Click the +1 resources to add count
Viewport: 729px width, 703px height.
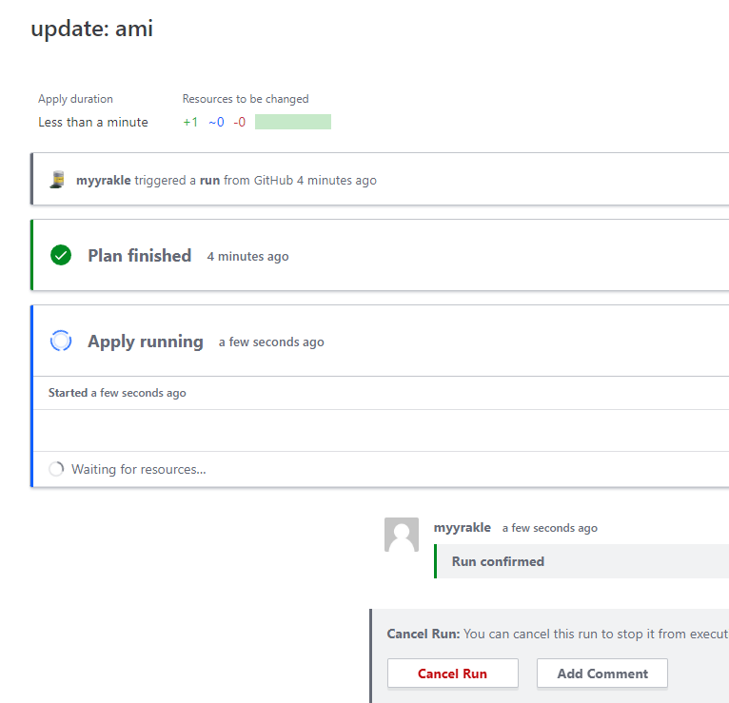coord(190,122)
